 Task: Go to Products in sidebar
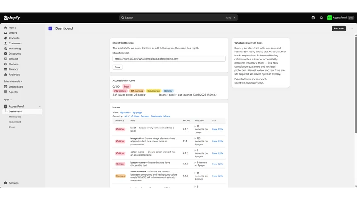coord(14,38)
